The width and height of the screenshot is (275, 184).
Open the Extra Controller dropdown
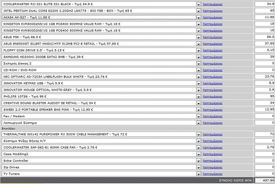(198, 161)
